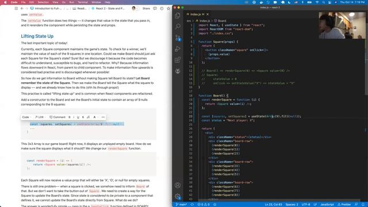
Task: Open the Readi... breadcrumb page
Action: tap(79, 9)
